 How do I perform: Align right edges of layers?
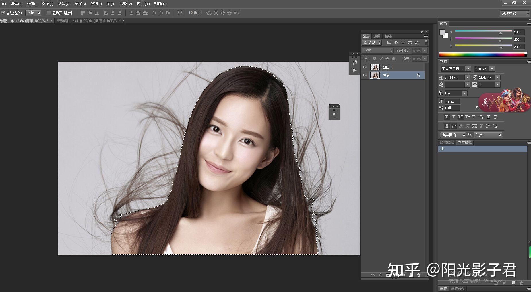pos(120,13)
